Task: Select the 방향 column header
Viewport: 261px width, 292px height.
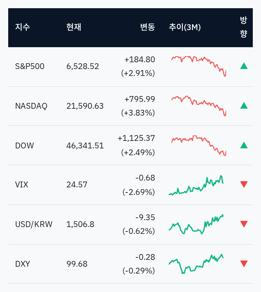Action: click(244, 27)
